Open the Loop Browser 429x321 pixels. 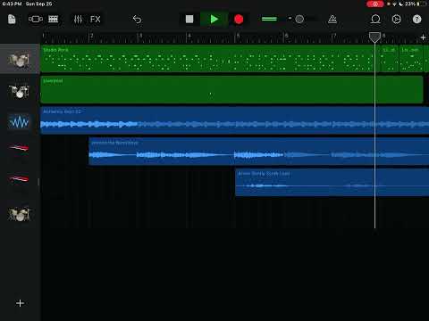click(375, 20)
